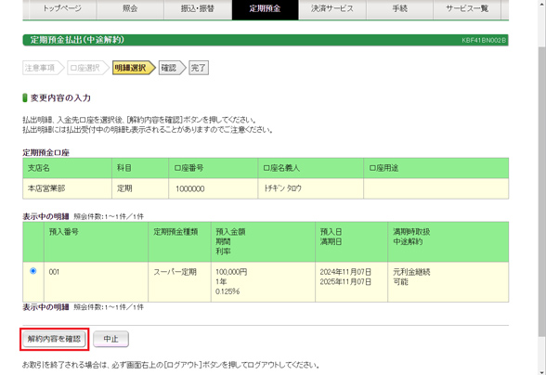
Task: Click the 口座選択 step indicator
Action: click(88, 68)
